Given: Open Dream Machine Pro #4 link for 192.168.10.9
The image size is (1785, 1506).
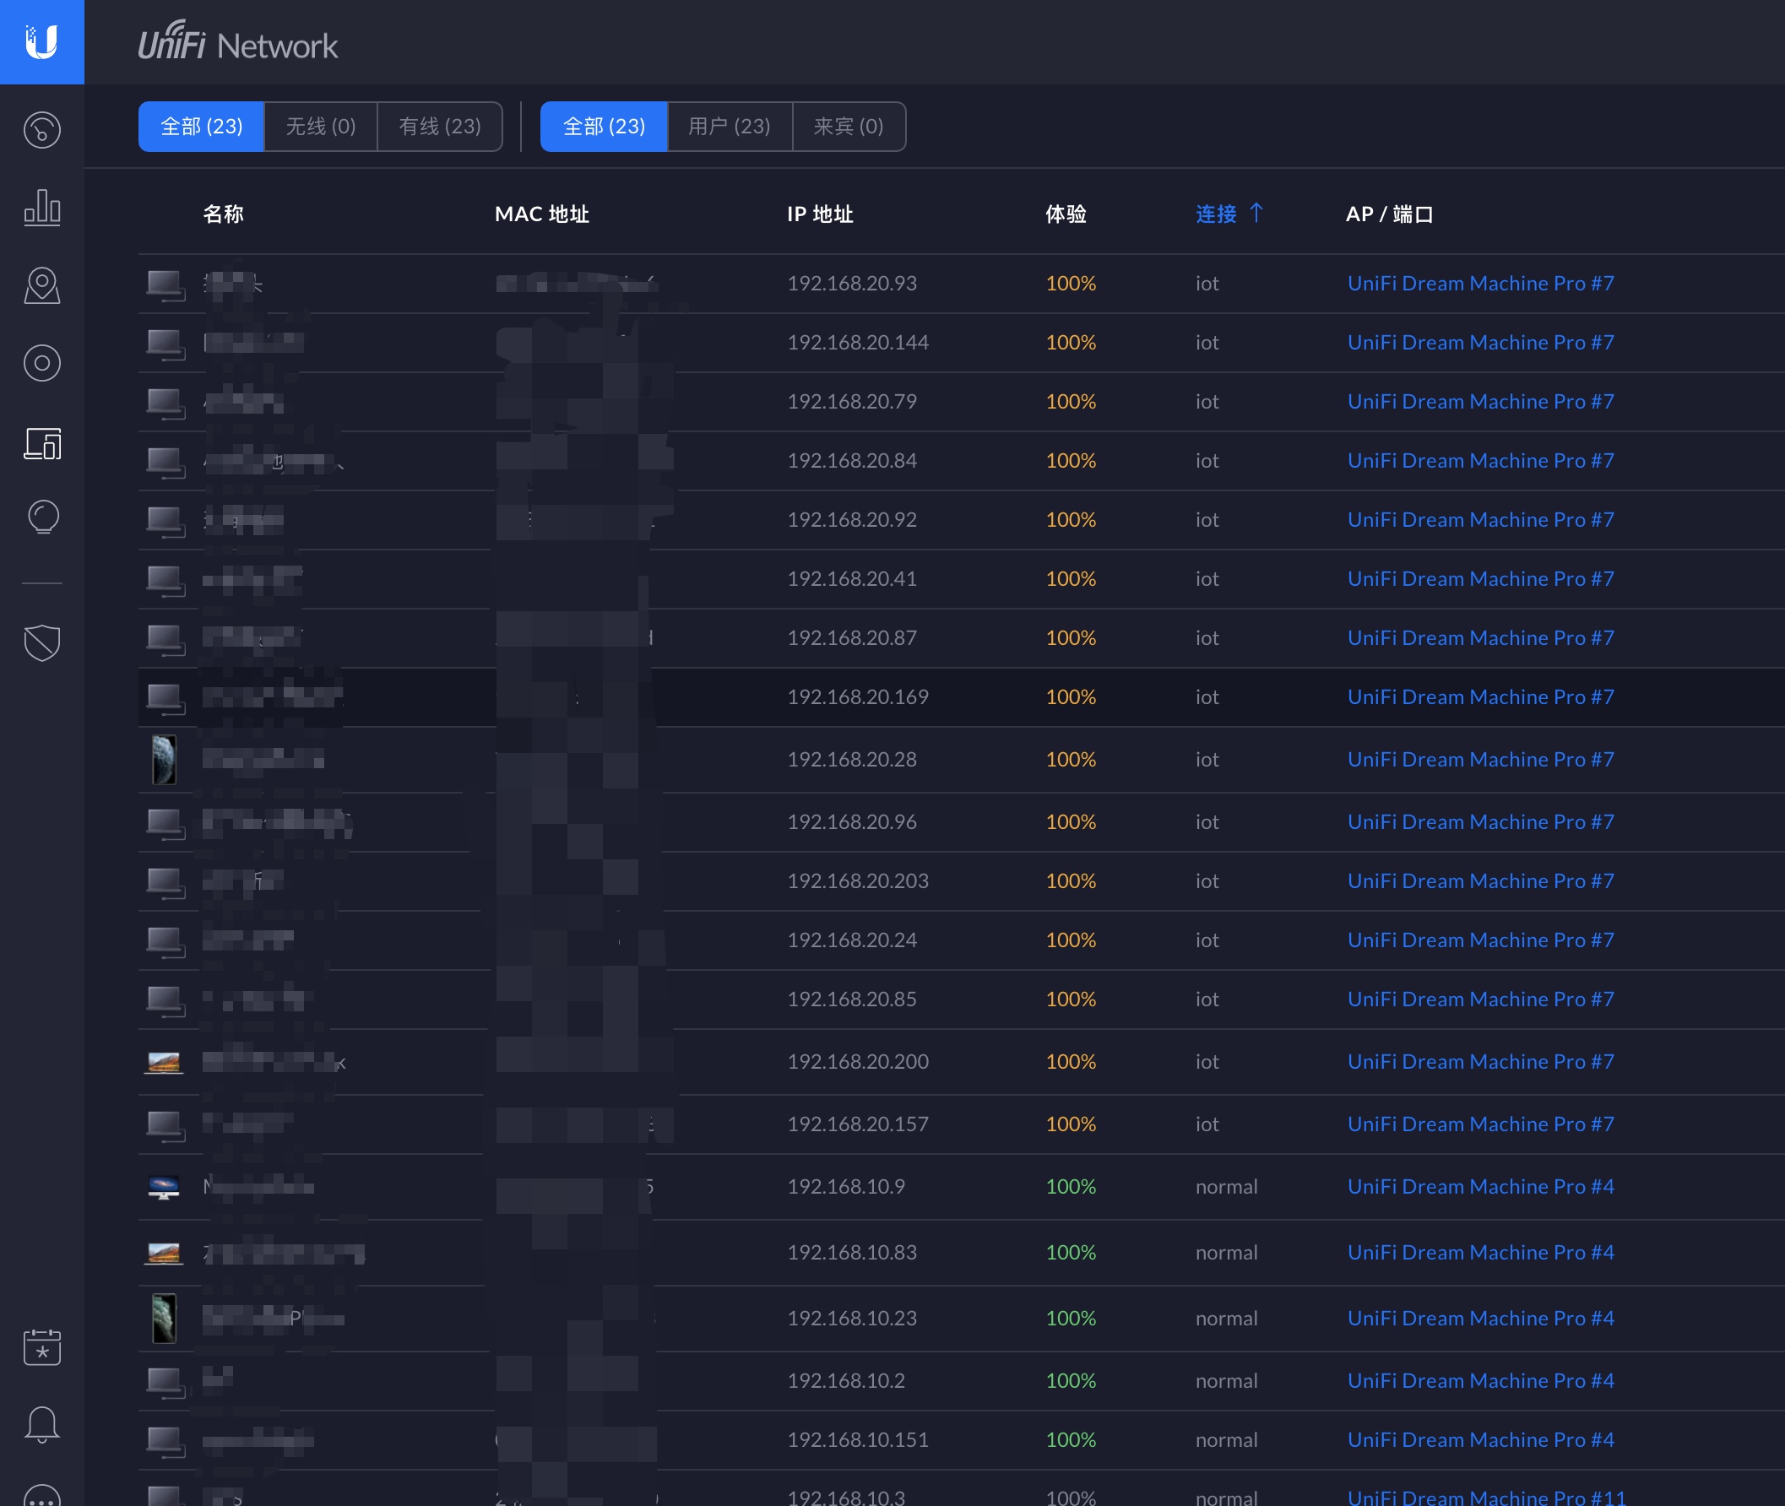Looking at the screenshot, I should point(1480,1187).
